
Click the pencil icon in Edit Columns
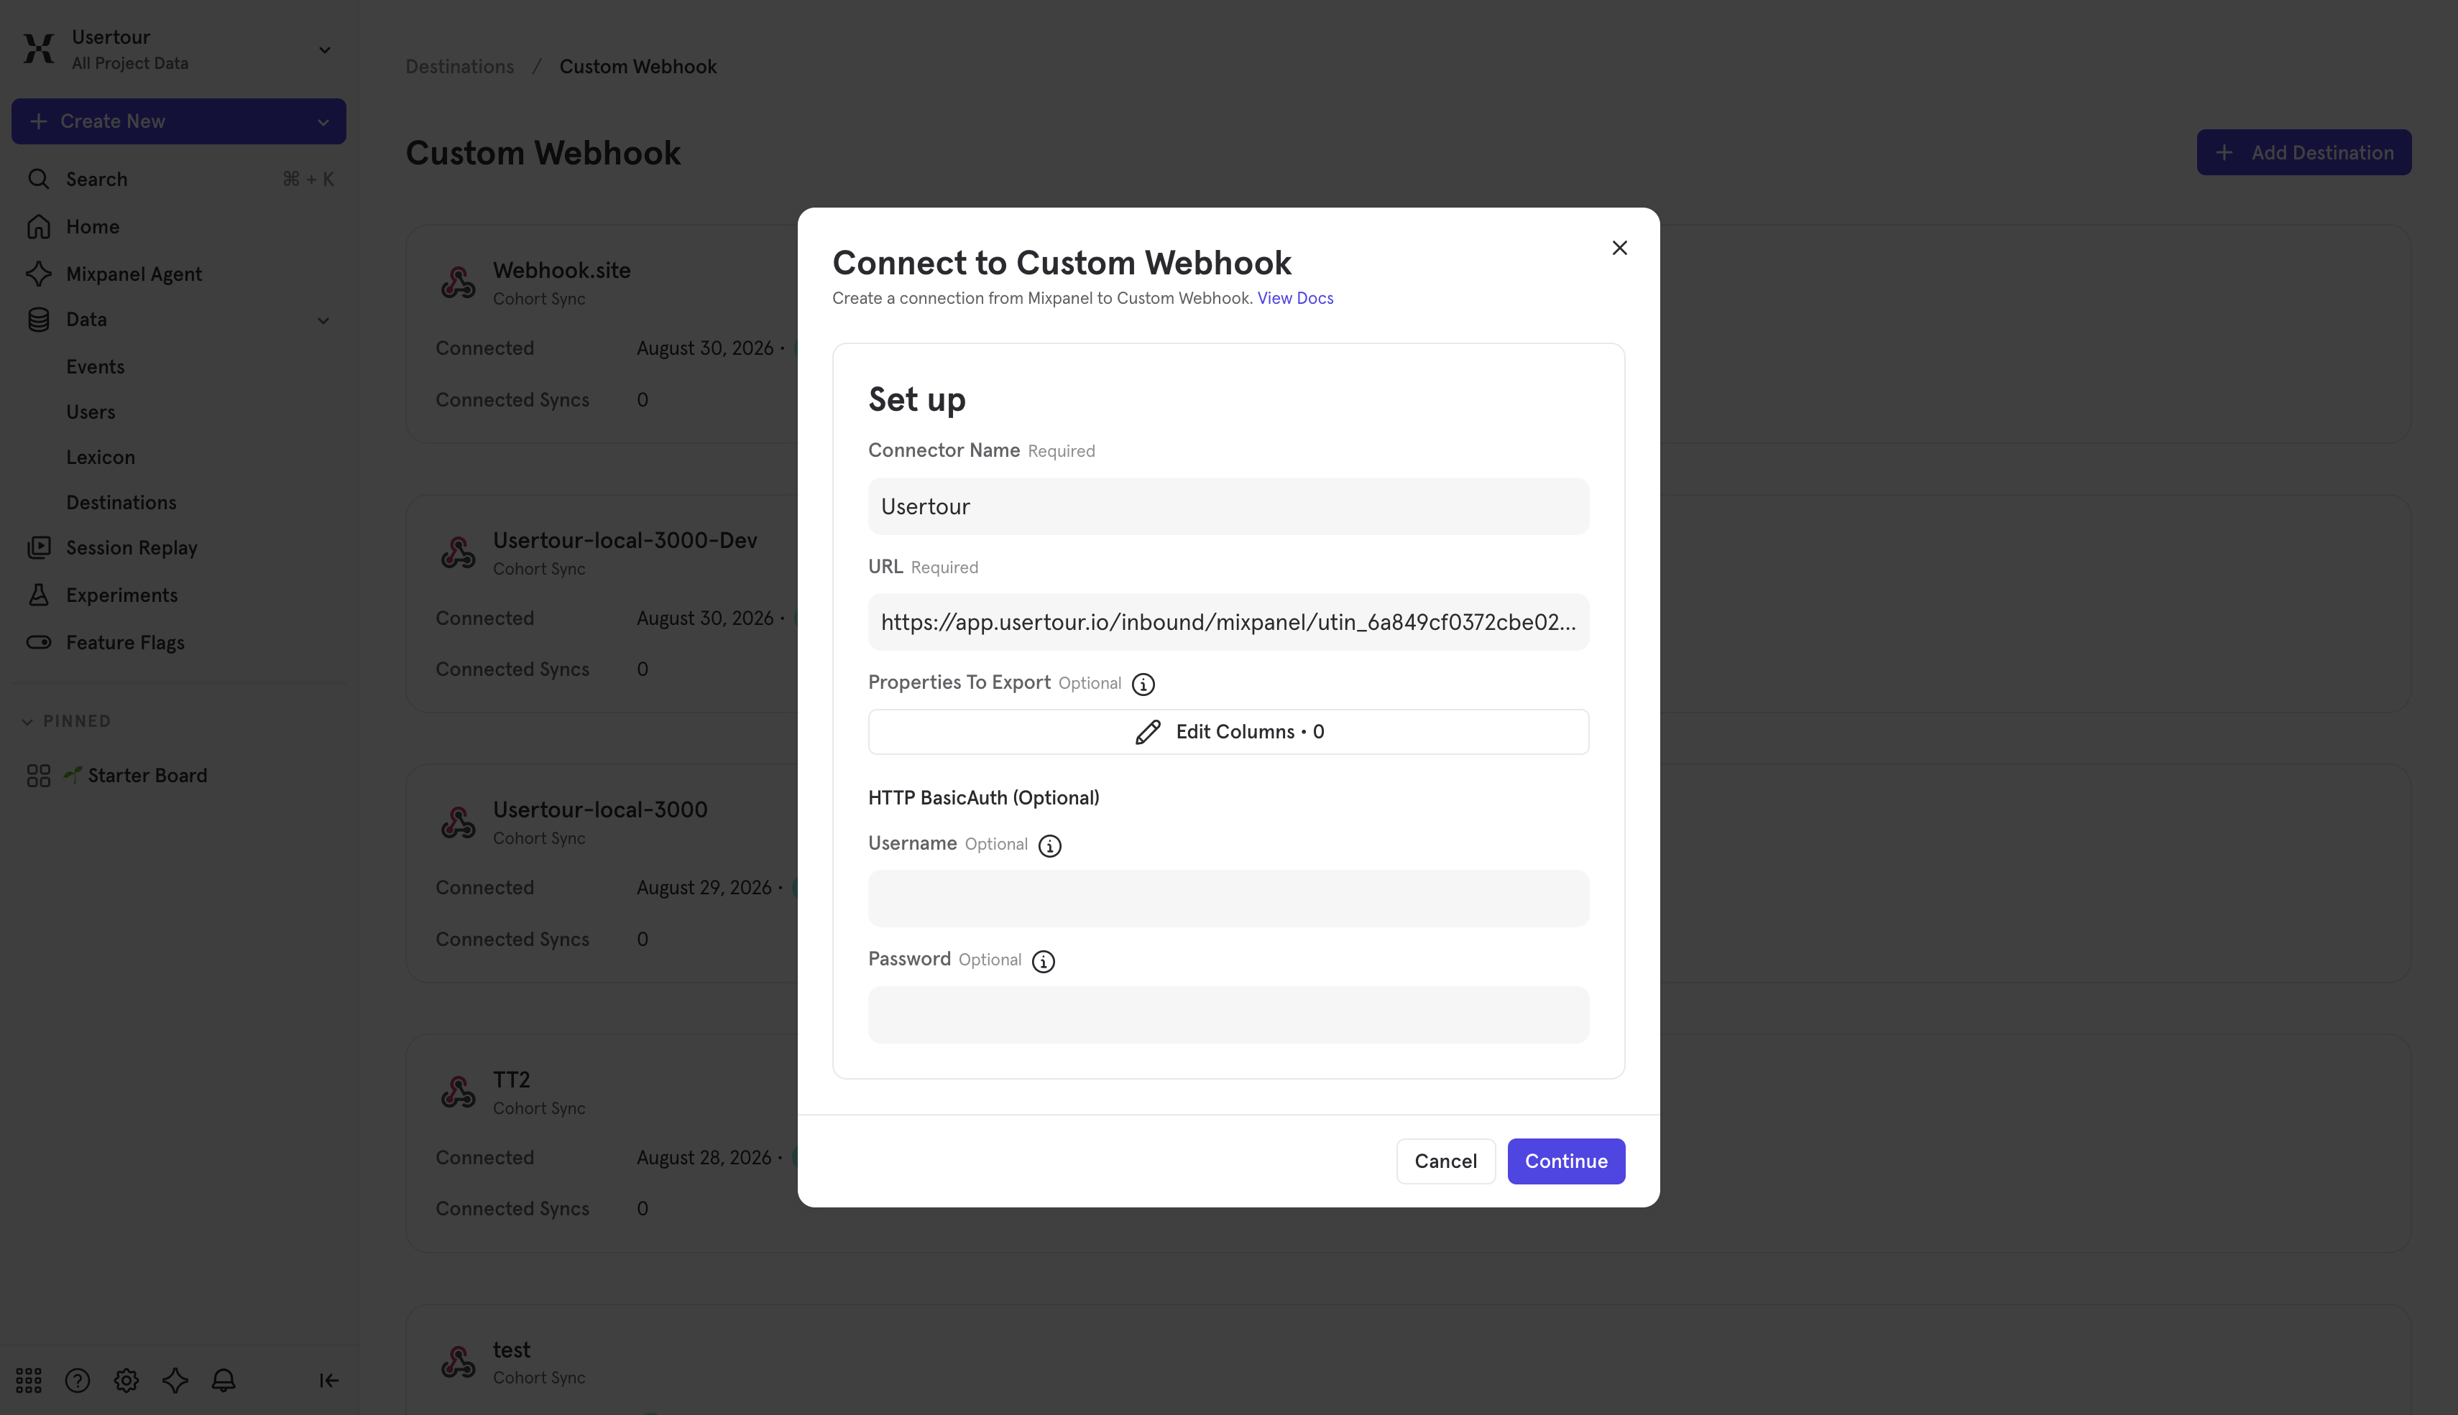click(x=1147, y=732)
